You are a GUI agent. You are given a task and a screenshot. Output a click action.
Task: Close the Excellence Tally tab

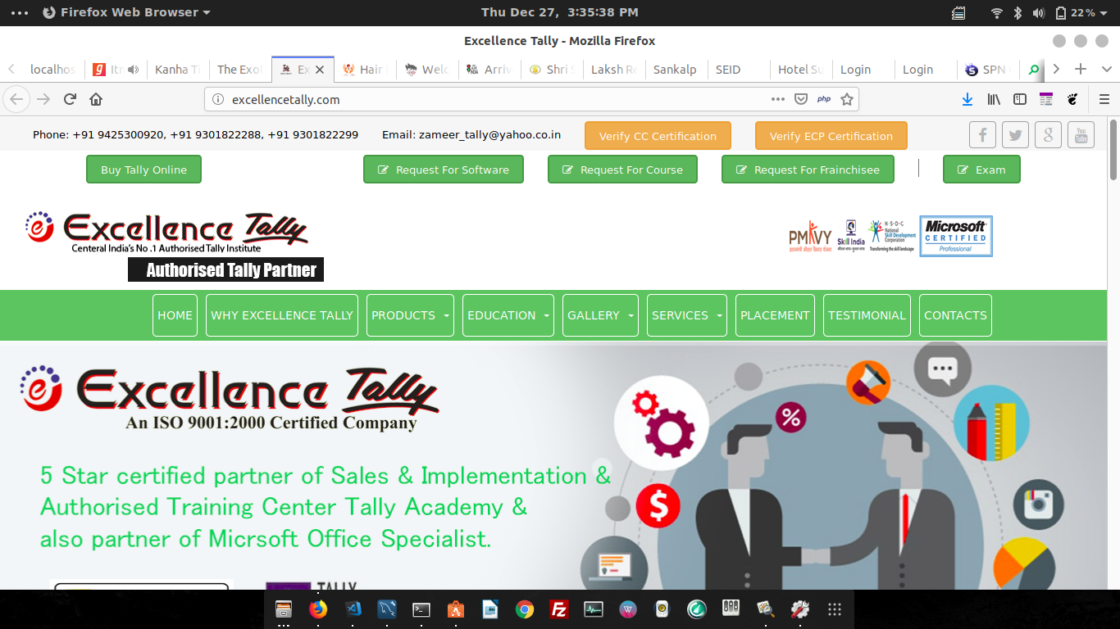point(320,70)
